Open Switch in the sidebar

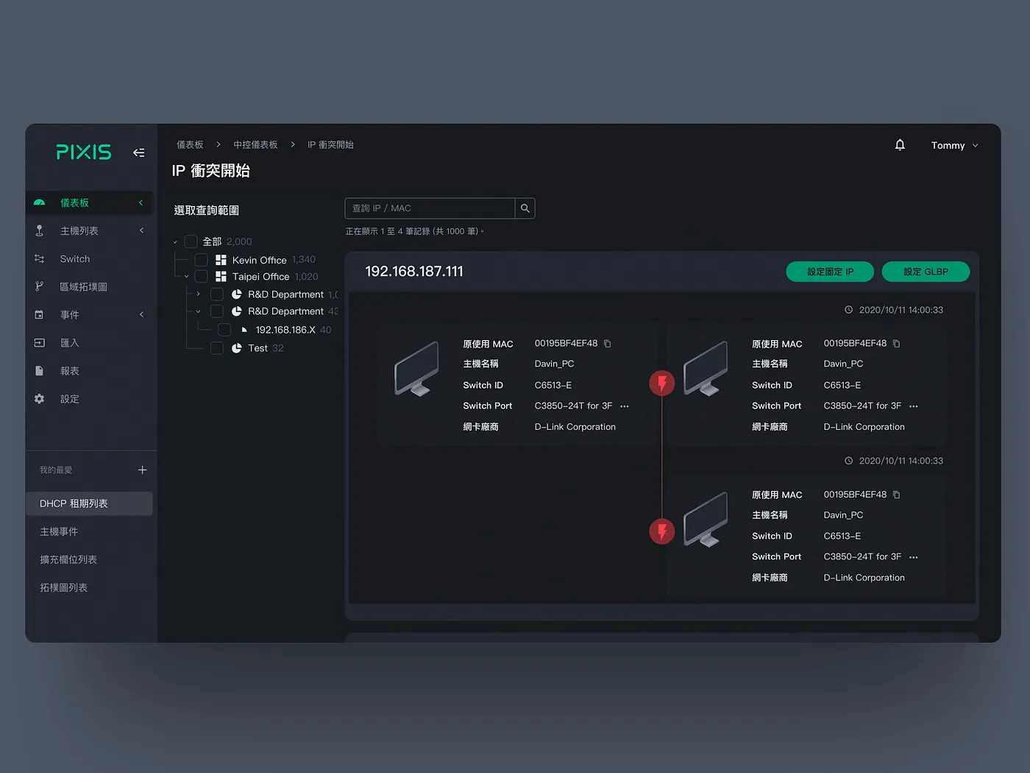[x=74, y=259]
